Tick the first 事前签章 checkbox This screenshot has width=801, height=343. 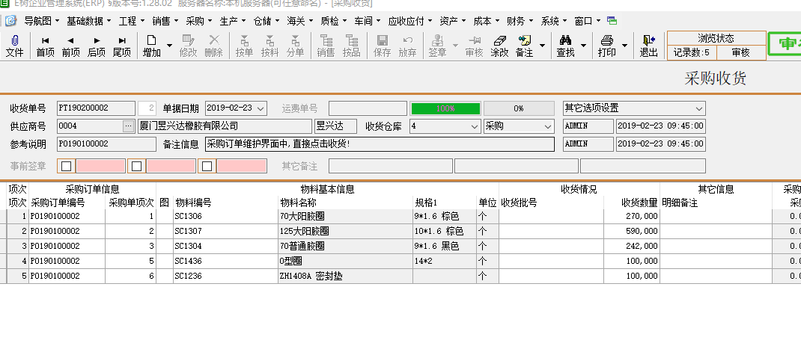point(67,166)
